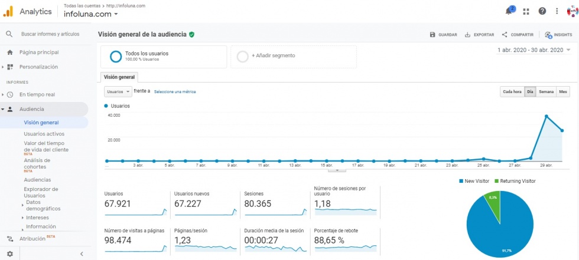Open the apps grid icon
Viewport: 579px width, 260px height.
[526, 11]
